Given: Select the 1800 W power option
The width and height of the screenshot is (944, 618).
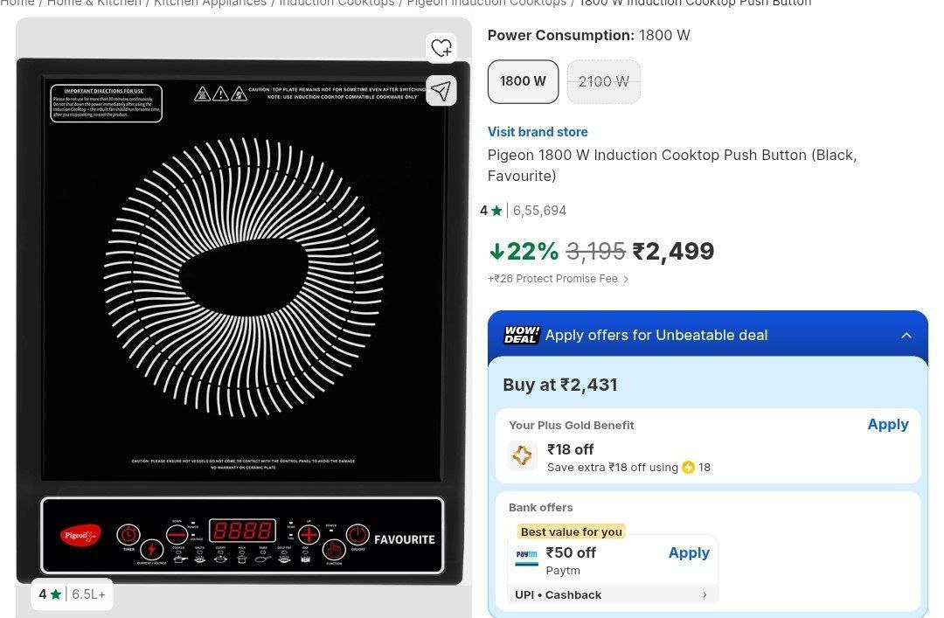Looking at the screenshot, I should pyautogui.click(x=523, y=81).
